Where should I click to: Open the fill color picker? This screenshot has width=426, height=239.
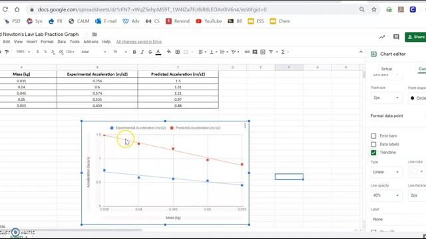coord(169,52)
